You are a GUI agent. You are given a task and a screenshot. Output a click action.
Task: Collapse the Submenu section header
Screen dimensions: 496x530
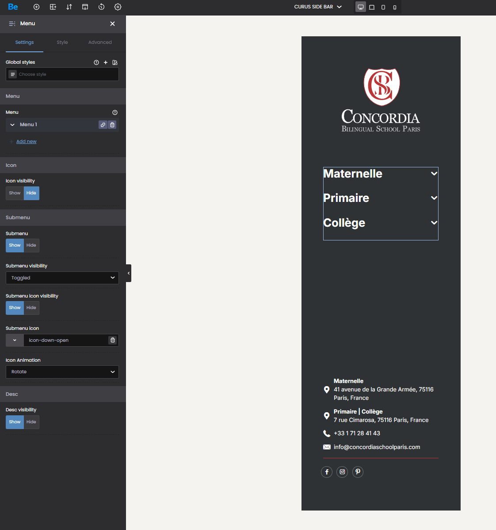click(x=63, y=218)
